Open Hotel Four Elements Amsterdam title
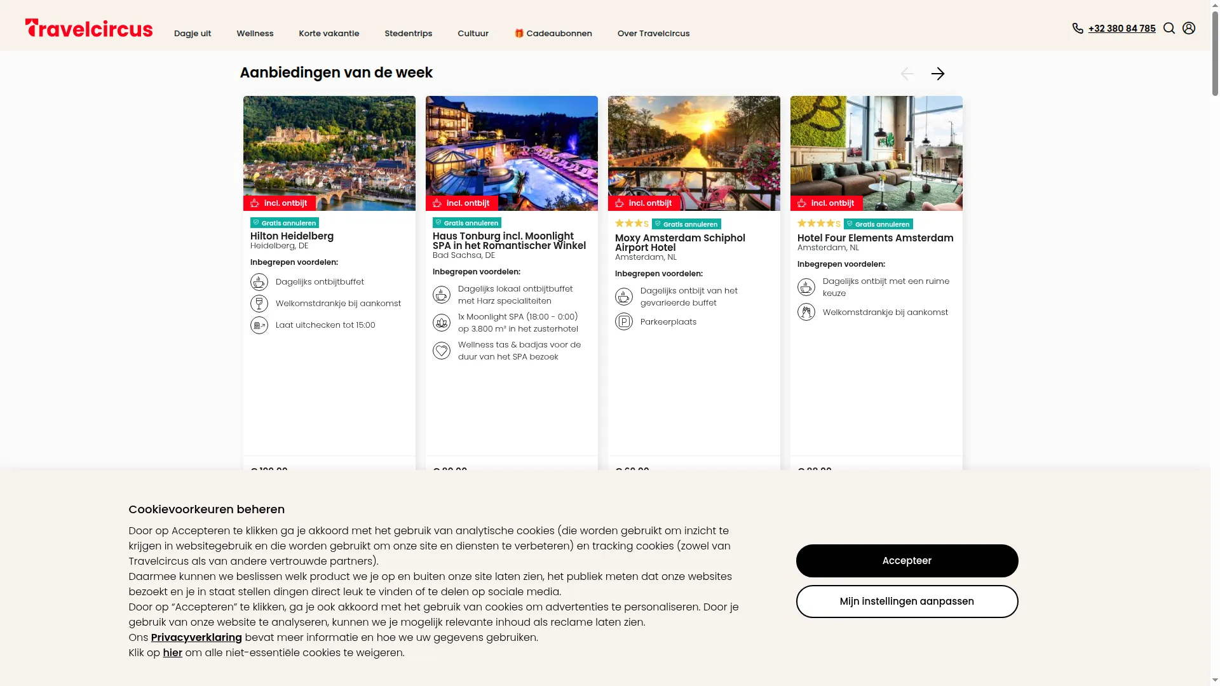Screen dimensions: 1220x686 [875, 238]
